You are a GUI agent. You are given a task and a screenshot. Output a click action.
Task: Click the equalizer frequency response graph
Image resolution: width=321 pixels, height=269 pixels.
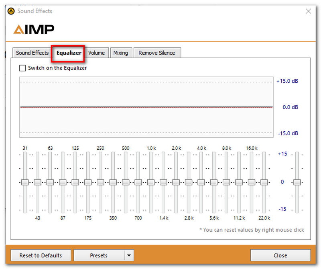146,107
